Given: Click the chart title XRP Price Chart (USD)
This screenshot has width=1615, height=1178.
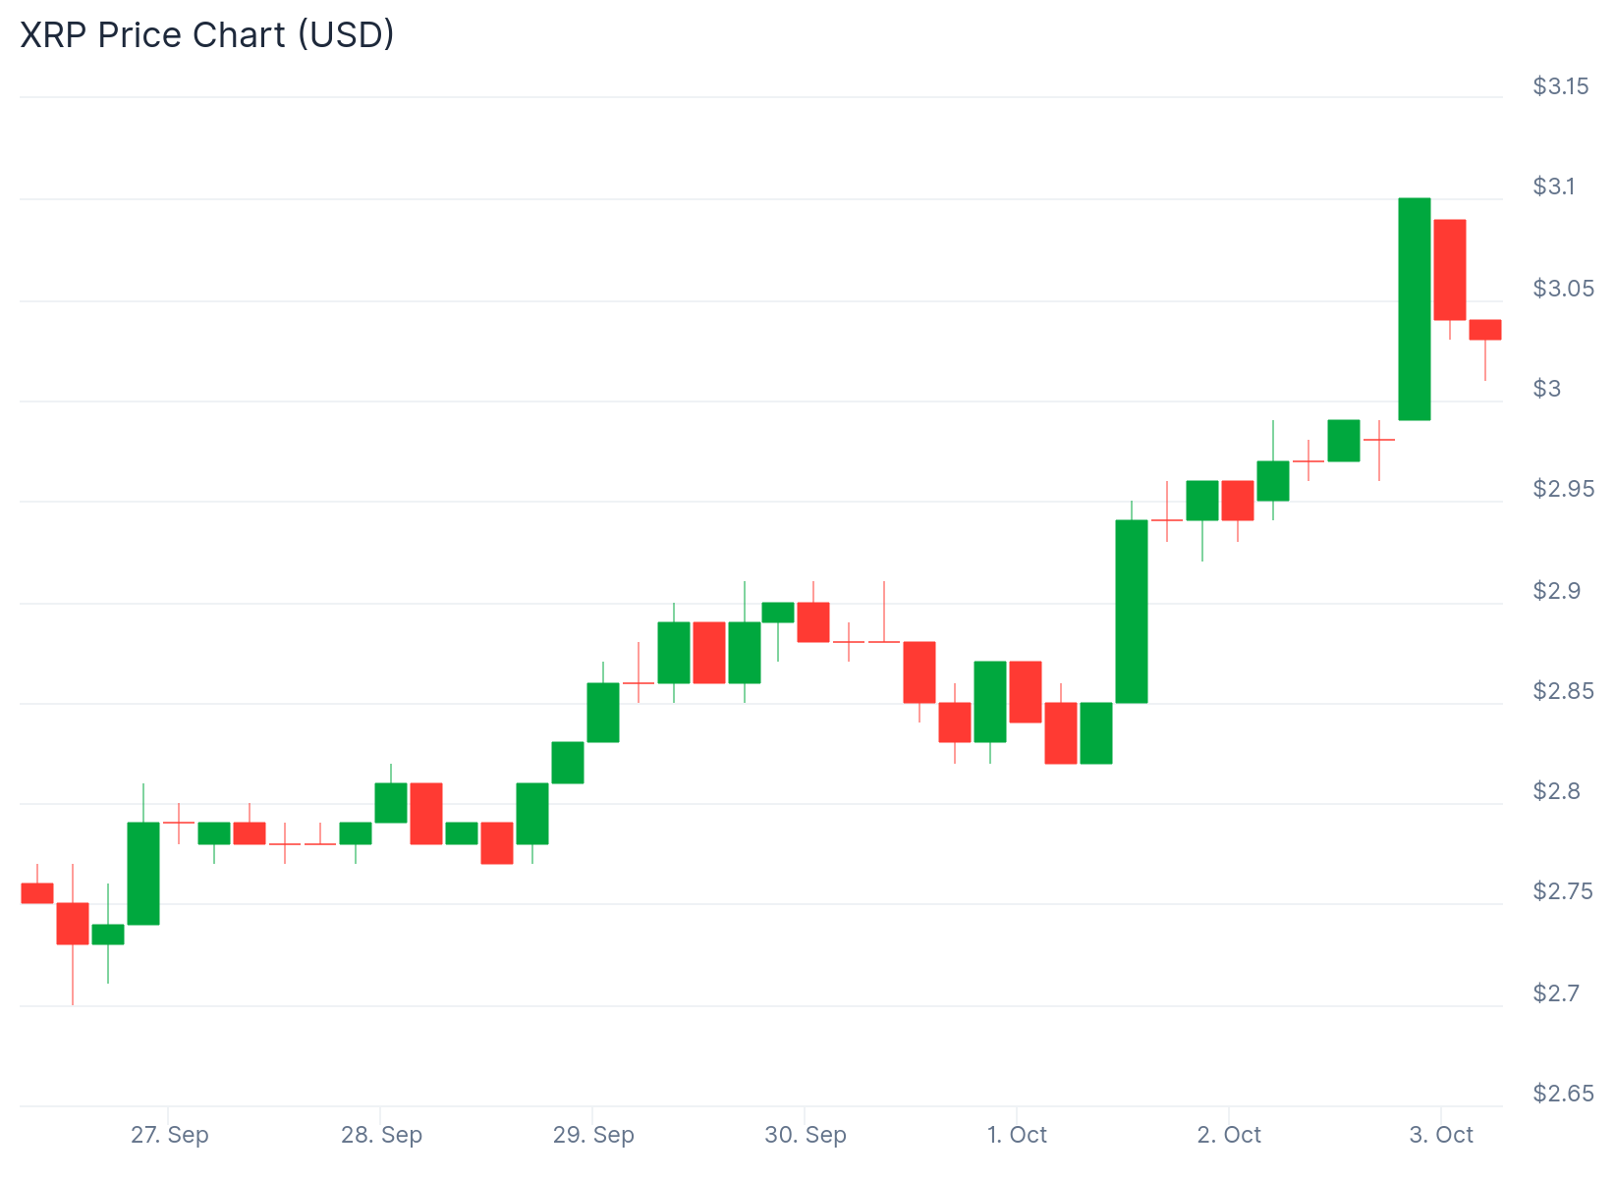Looking at the screenshot, I should click(207, 35).
